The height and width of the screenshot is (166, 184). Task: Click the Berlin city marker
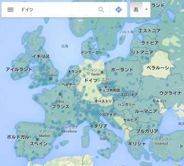point(102,72)
